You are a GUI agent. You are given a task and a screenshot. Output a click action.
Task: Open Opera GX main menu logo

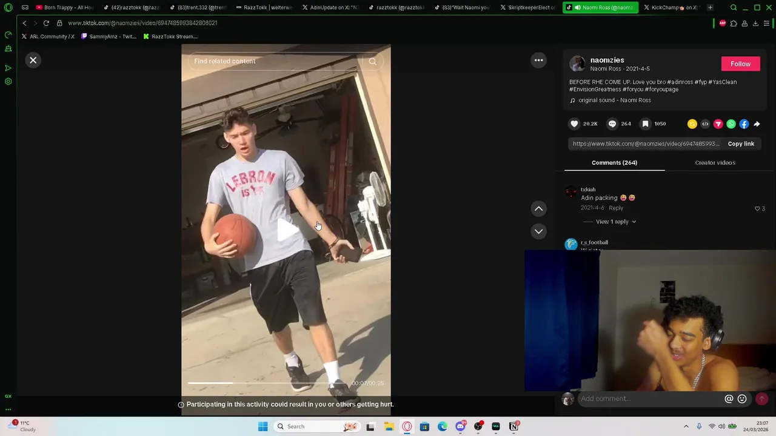(x=8, y=7)
